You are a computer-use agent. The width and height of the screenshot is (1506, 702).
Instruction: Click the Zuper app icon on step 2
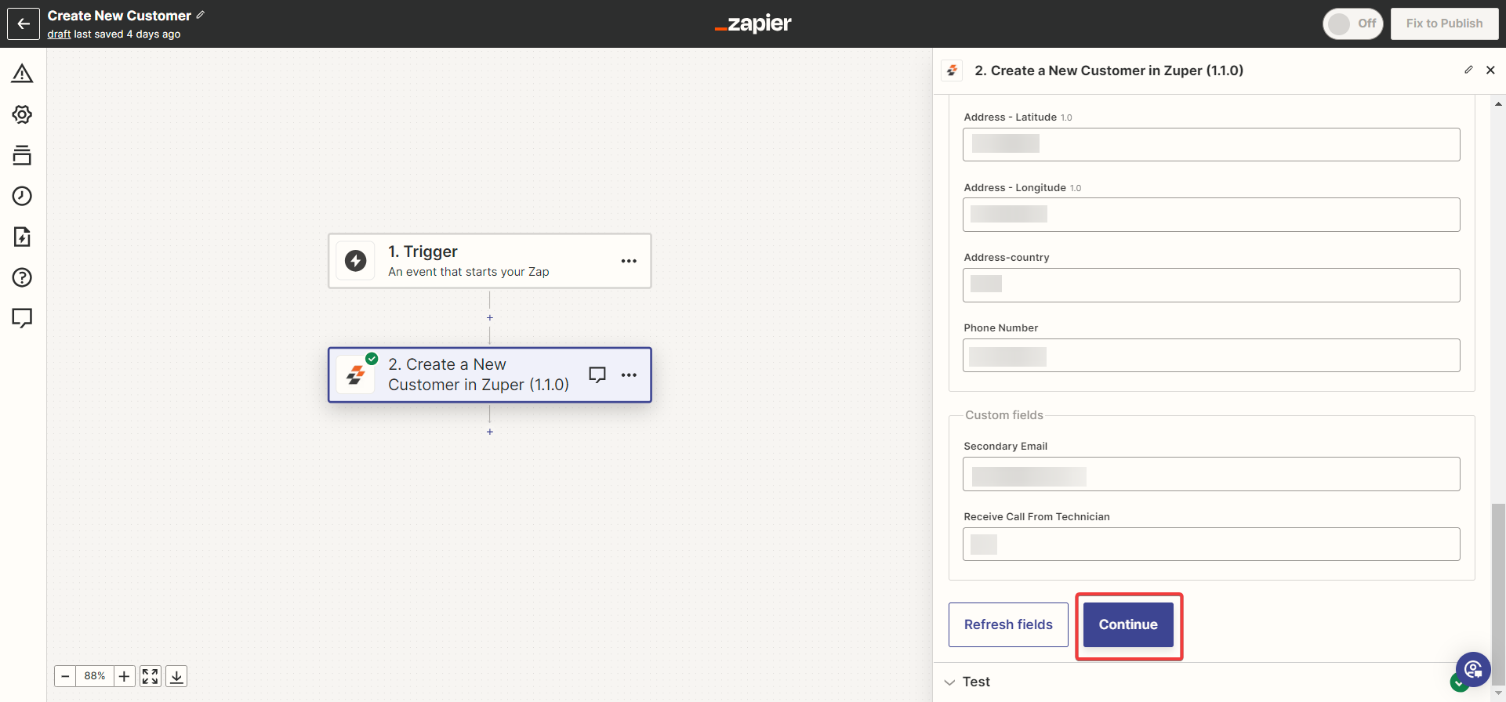pyautogui.click(x=356, y=375)
